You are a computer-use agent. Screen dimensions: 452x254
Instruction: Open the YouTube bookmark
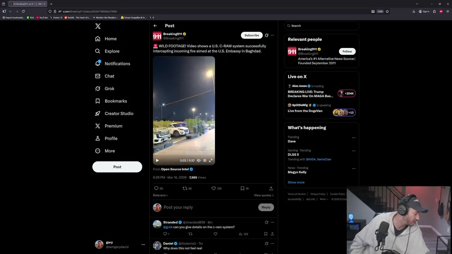click(x=42, y=17)
